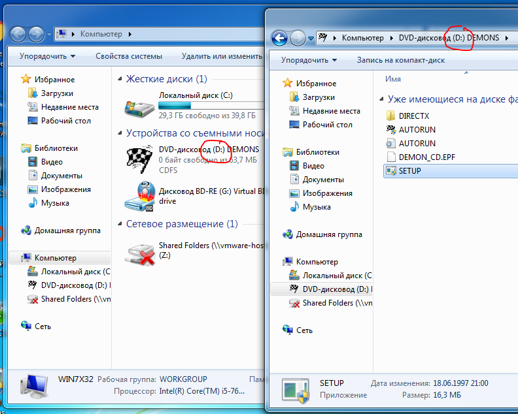Viewport: 518px width, 414px height.
Task: Click Компьютер breadcrumb in DEMONS window address bar
Action: click(363, 38)
